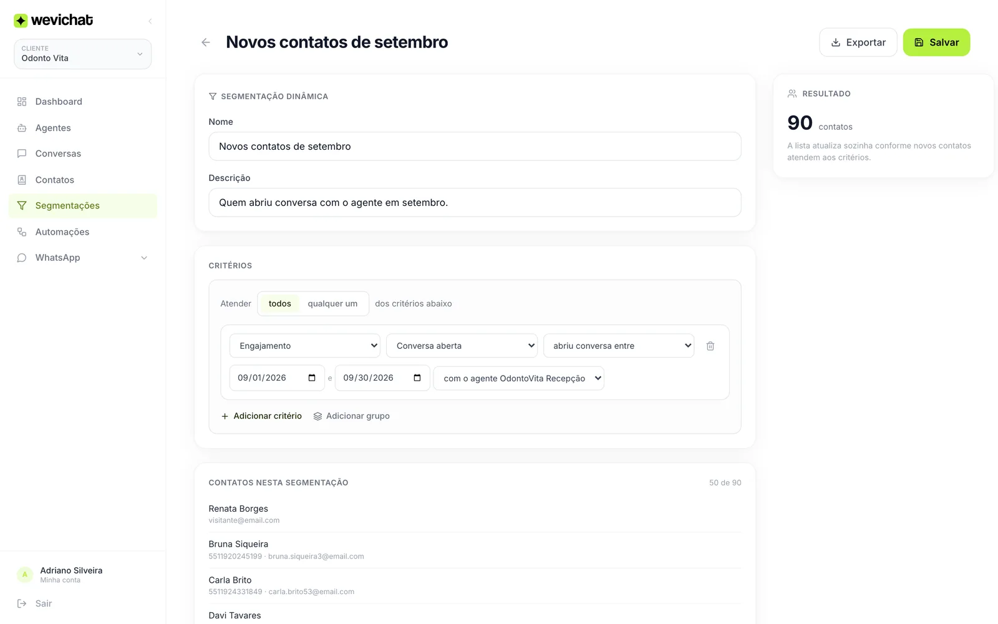Collapse the sidebar with the chevron
This screenshot has width=998, height=624.
[150, 21]
